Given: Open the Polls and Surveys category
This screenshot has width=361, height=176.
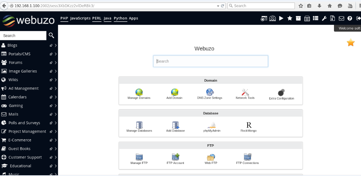Looking at the screenshot, I should (24, 123).
